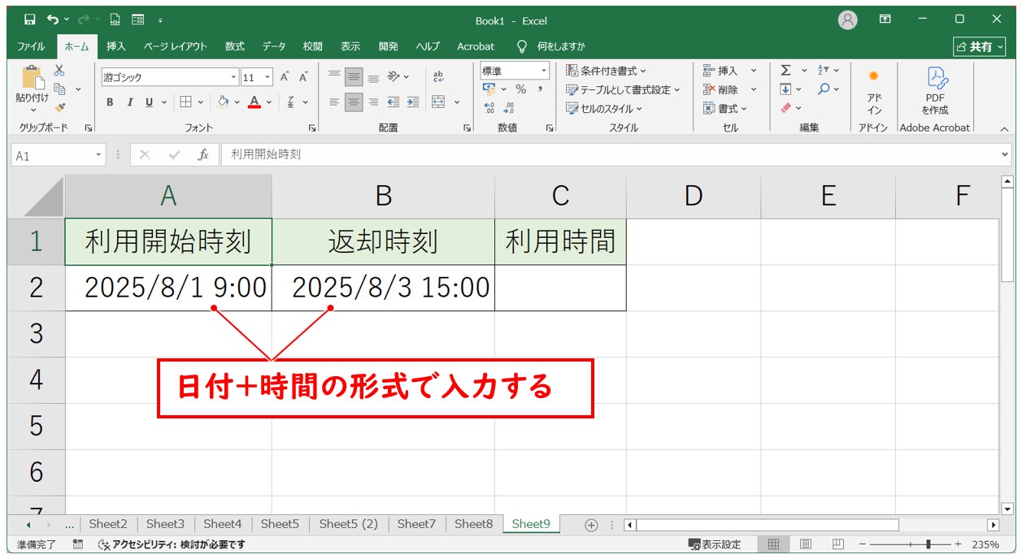Toggle Middle Align for cell text
The width and height of the screenshot is (1022, 559).
(x=354, y=77)
